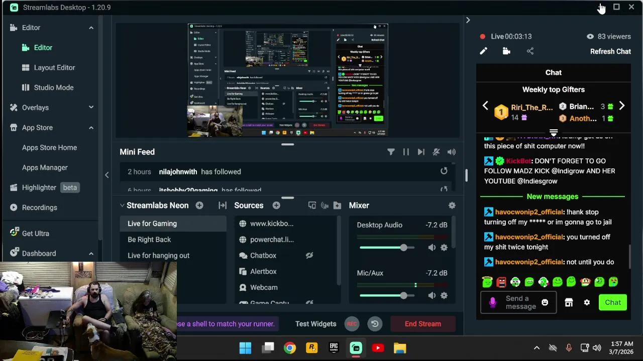Viewport: 643px width, 361px height.
Task: Collapse the chat panel with the chevron
Action: [468, 20]
